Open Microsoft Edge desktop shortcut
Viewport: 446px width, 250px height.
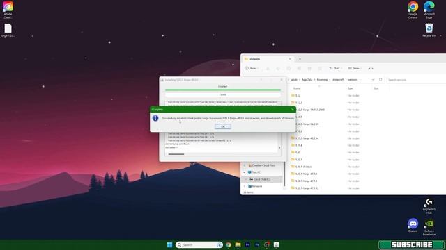pyautogui.click(x=429, y=10)
